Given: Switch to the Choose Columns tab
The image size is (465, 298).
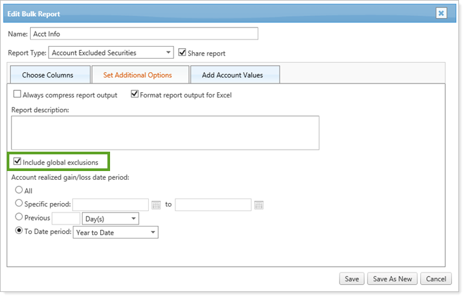Looking at the screenshot, I should tap(47, 76).
